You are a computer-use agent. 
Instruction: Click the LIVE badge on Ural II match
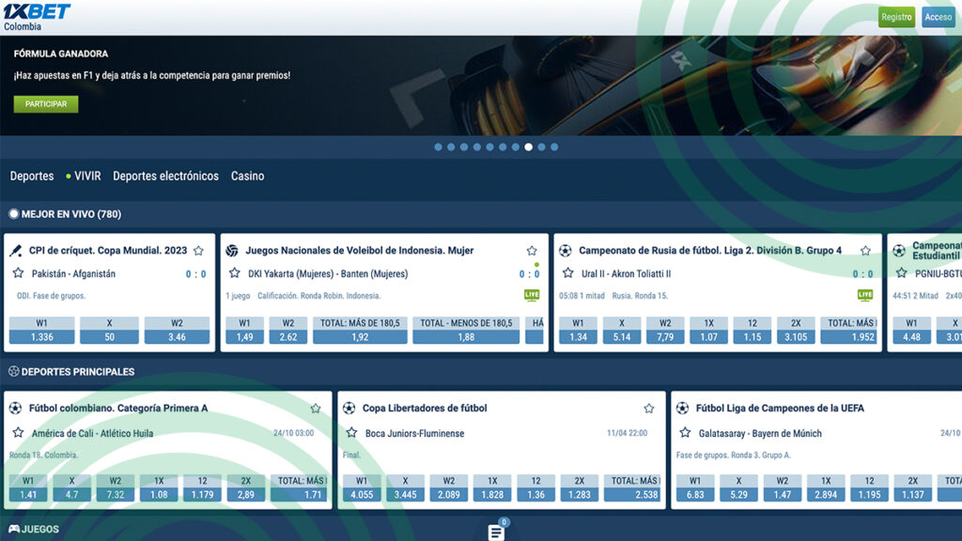pyautogui.click(x=865, y=295)
